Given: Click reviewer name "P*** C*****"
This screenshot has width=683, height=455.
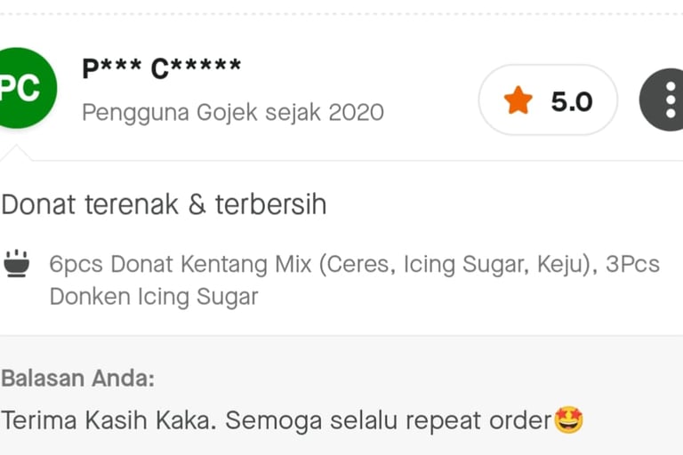Looking at the screenshot, I should tap(161, 69).
